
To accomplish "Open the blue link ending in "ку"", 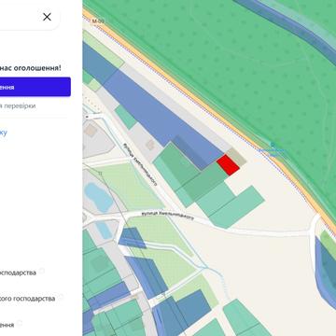I will click(4, 133).
